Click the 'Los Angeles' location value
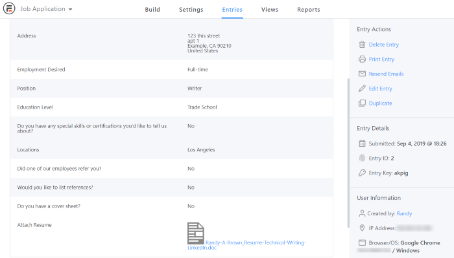The width and height of the screenshot is (454, 258). (x=201, y=150)
